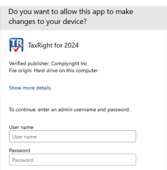
Task: Click the TaxRight for 2024 app name
Action: pos(53,45)
